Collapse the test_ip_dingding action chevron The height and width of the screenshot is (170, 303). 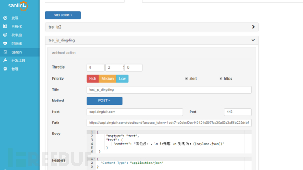(x=253, y=40)
